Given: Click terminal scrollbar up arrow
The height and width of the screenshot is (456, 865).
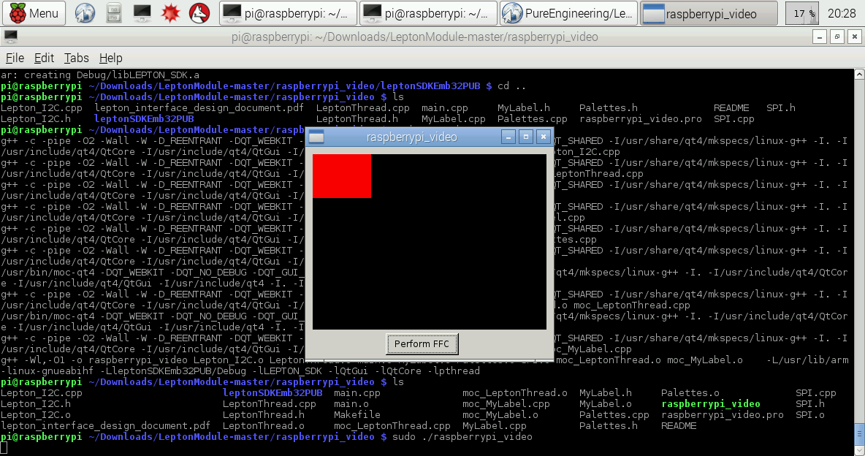Looking at the screenshot, I should (859, 74).
